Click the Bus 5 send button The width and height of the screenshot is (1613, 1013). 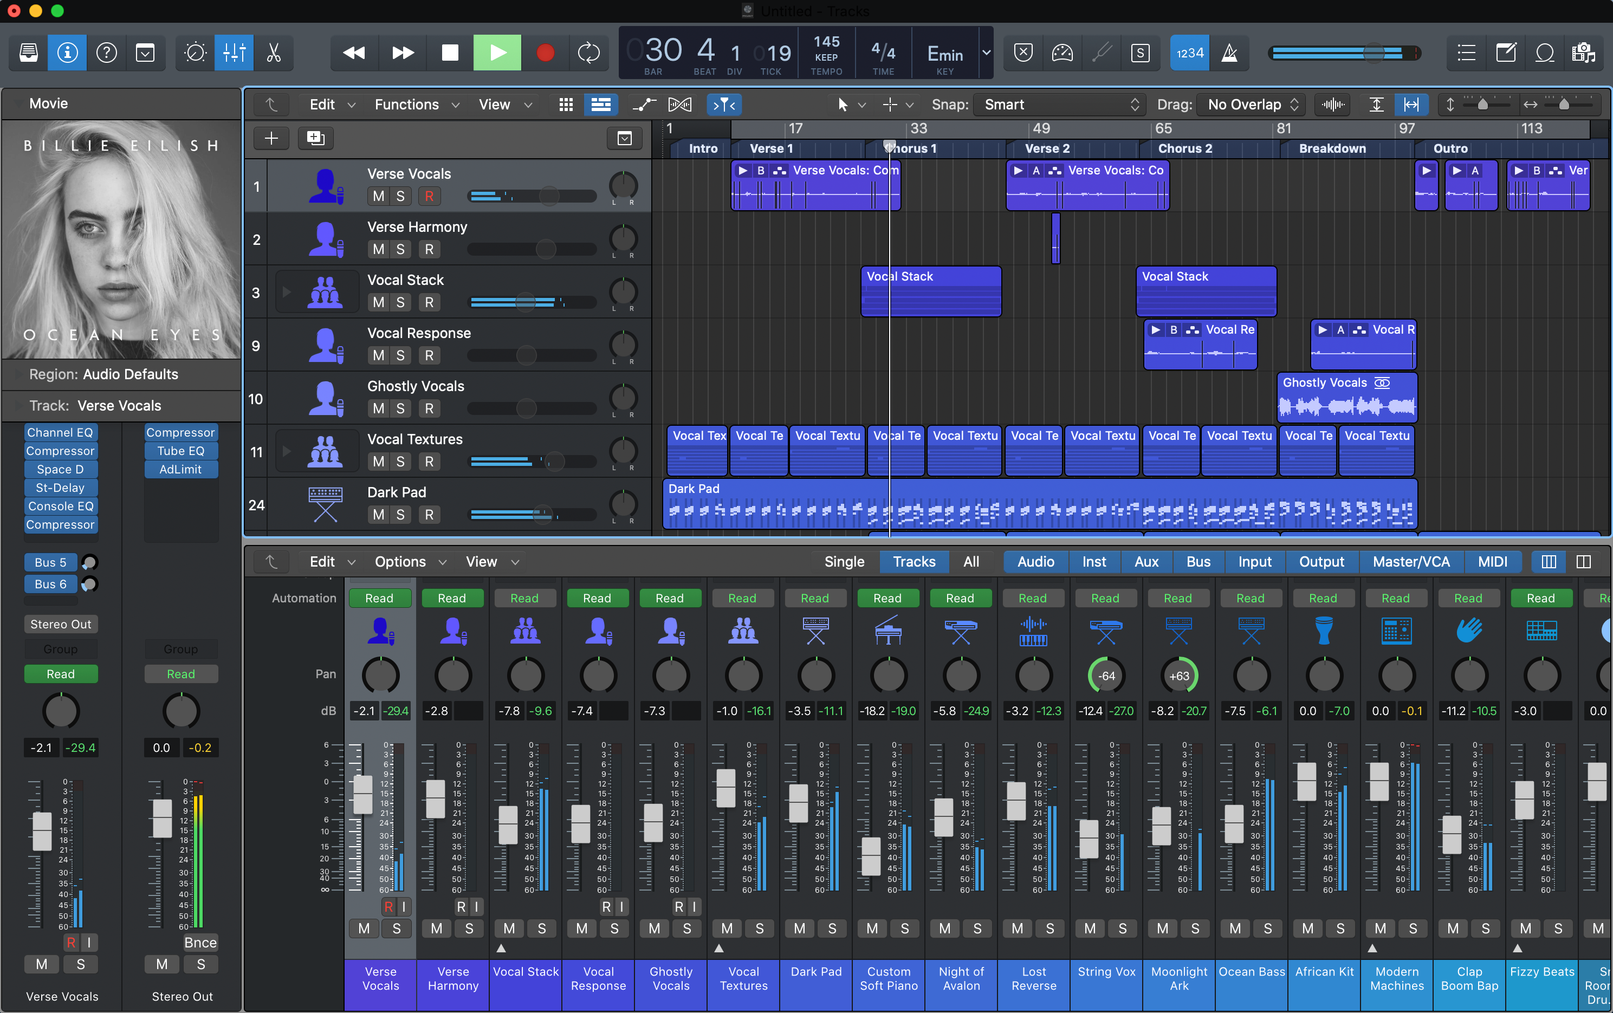50,562
